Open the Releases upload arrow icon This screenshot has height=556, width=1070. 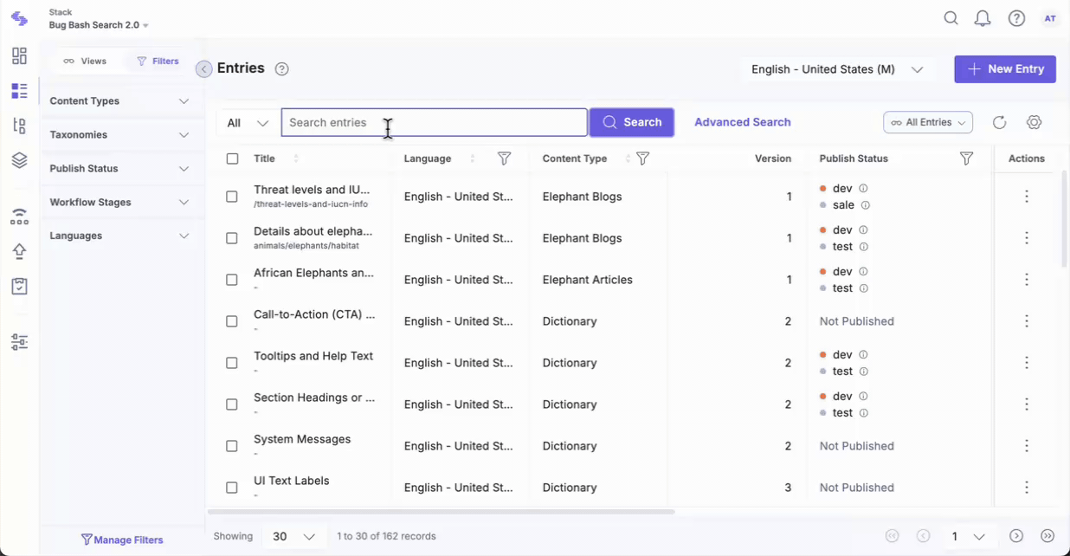tap(19, 251)
